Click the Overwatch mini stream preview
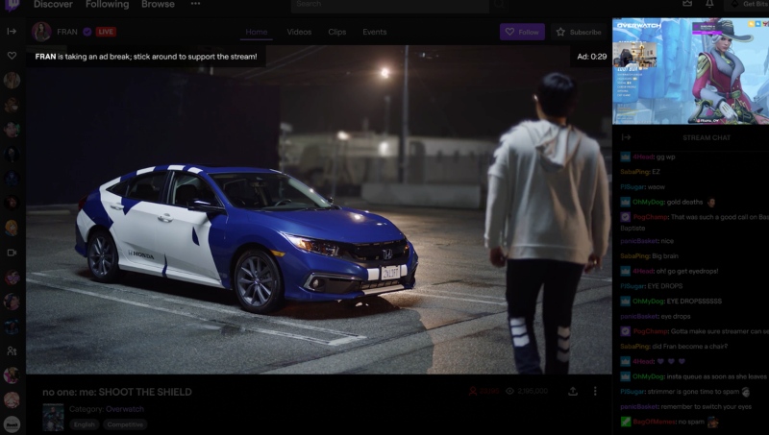This screenshot has width=769, height=435. pyautogui.click(x=690, y=71)
